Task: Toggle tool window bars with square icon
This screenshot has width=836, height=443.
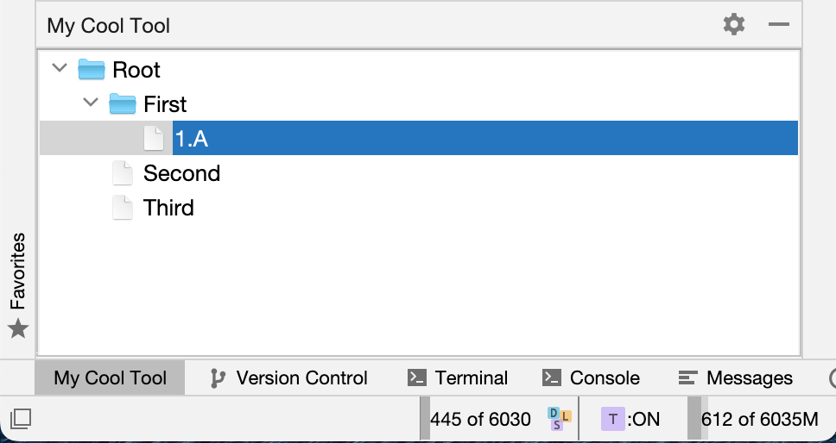Action: (20, 419)
